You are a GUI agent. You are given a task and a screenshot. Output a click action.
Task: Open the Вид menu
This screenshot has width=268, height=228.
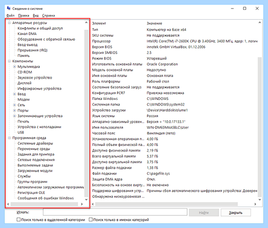[36, 15]
